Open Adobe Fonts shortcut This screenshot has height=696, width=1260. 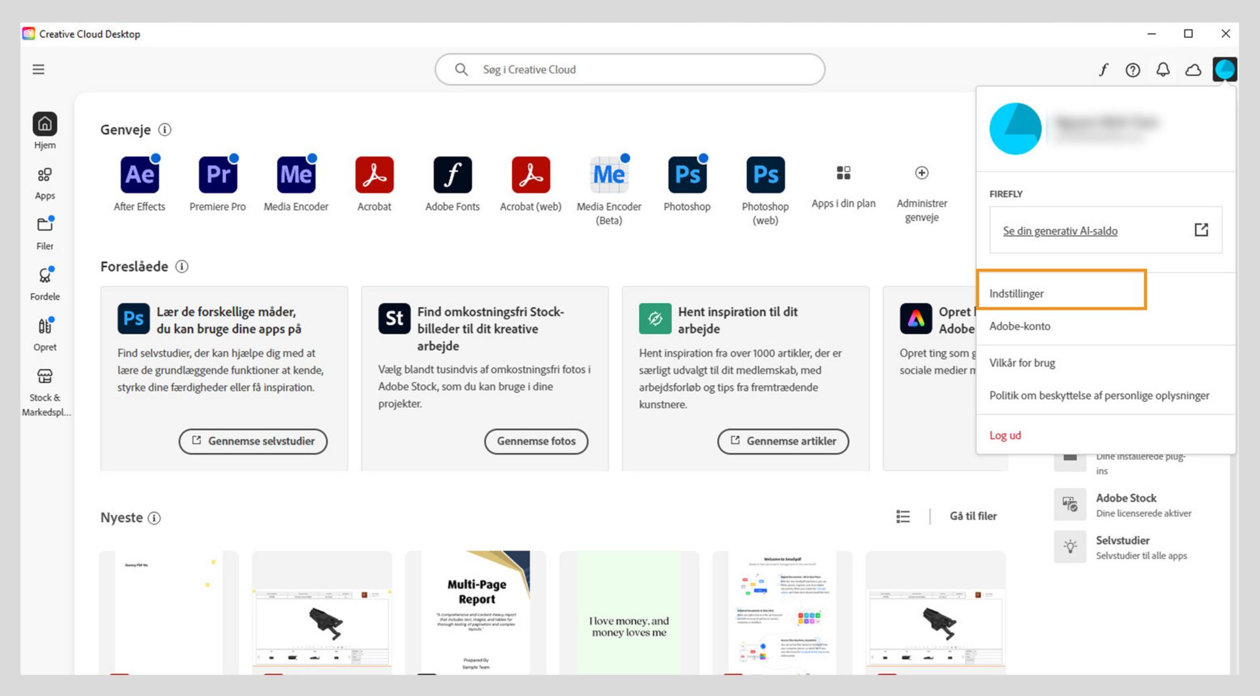[452, 175]
